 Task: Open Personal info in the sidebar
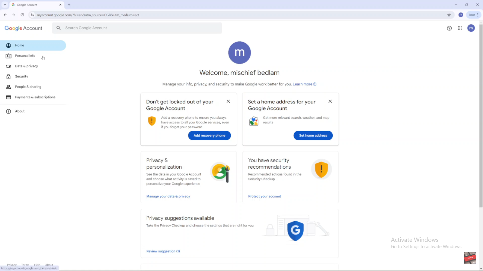(33, 56)
